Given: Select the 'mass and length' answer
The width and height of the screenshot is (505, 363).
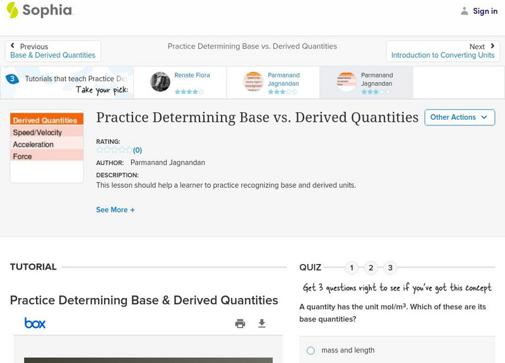Looking at the screenshot, I should coord(311,350).
